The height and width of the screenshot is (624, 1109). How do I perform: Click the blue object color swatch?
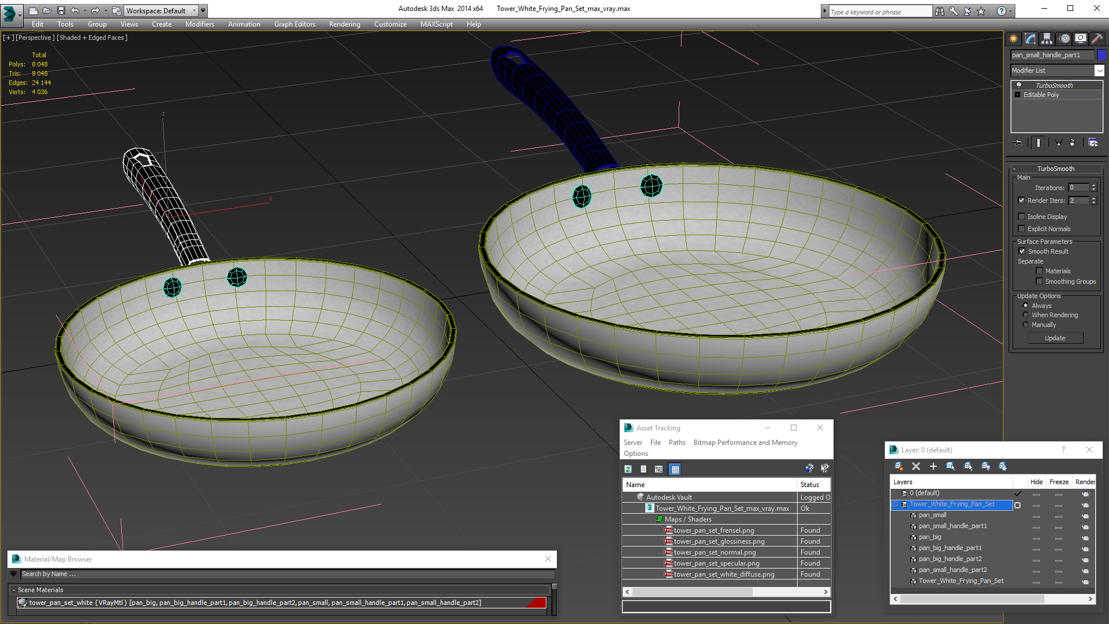tap(1101, 55)
